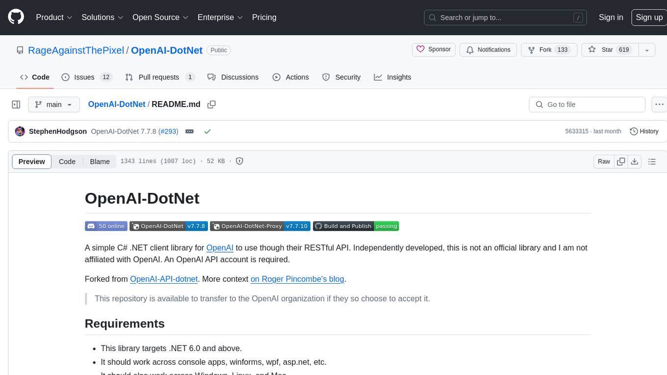Fork the repository
The height and width of the screenshot is (375, 667).
[x=548, y=50]
